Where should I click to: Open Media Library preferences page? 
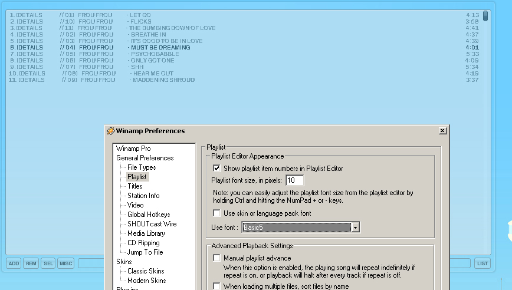[146, 233]
